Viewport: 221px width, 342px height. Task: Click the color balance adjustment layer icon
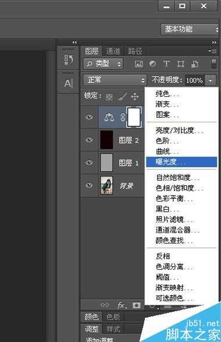tap(109, 117)
